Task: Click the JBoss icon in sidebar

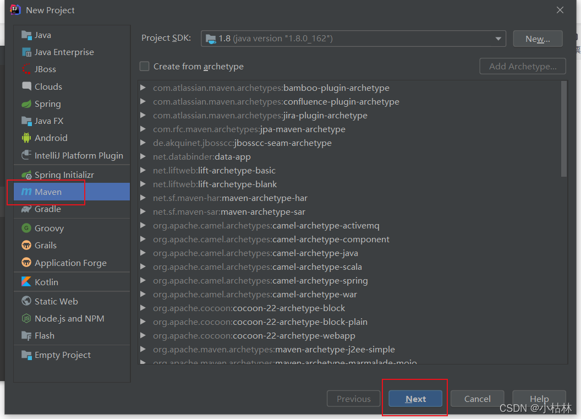Action: [26, 69]
